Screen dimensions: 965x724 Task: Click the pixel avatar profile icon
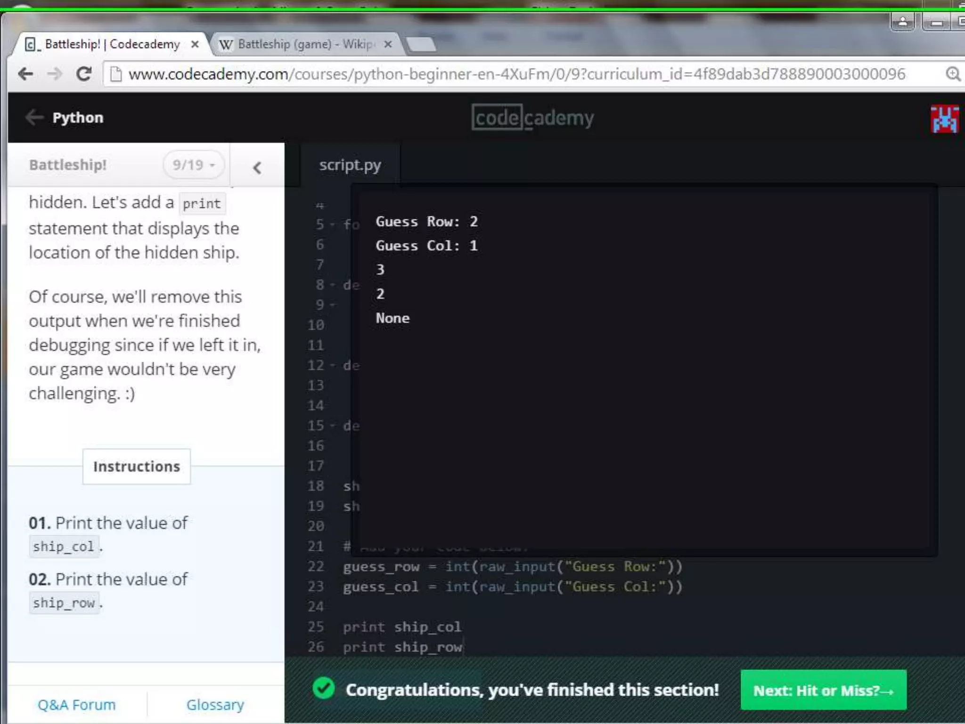(944, 119)
